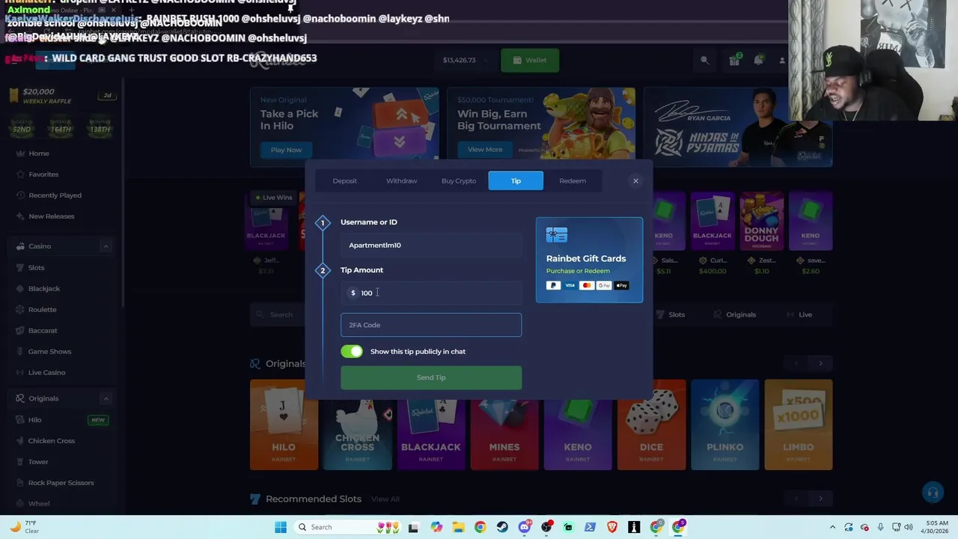Open the MINES original game thumbnail

[x=504, y=424]
